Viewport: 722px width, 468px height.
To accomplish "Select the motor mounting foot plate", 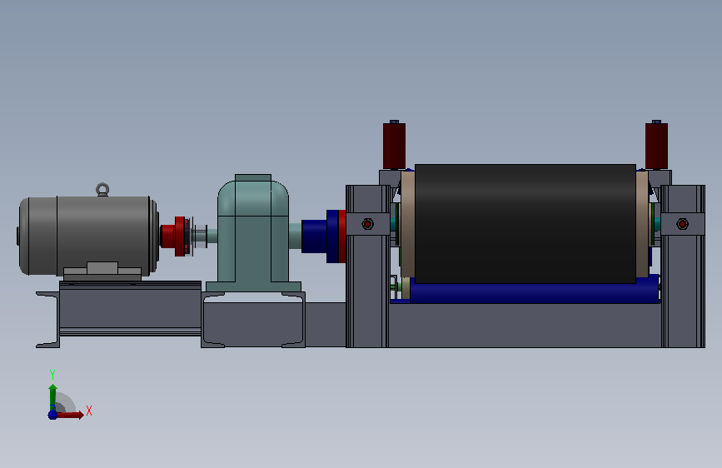I will click(102, 271).
